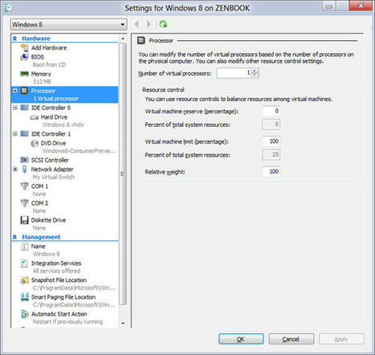Image resolution: width=375 pixels, height=355 pixels.
Task: Click the Cancel button
Action: click(291, 339)
